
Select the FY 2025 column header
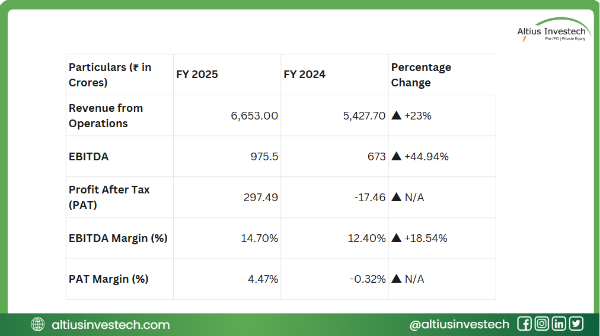[x=197, y=75]
